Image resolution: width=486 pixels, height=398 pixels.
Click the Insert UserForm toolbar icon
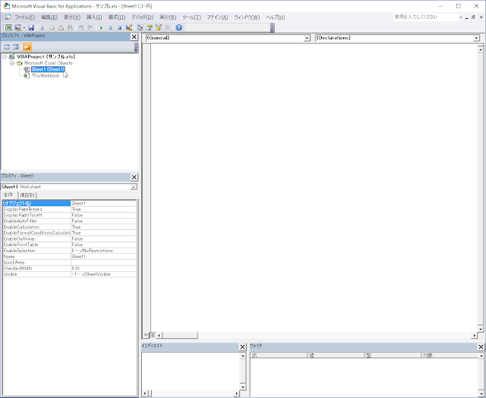pos(18,27)
